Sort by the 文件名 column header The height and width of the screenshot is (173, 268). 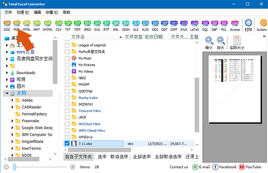(78, 37)
